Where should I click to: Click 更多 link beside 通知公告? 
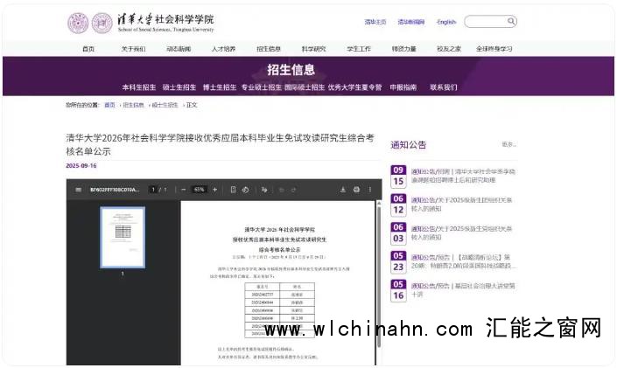[x=508, y=144]
